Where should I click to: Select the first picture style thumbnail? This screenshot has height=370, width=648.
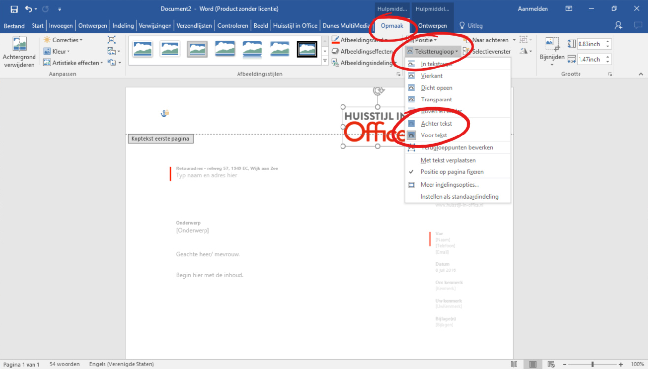(143, 49)
